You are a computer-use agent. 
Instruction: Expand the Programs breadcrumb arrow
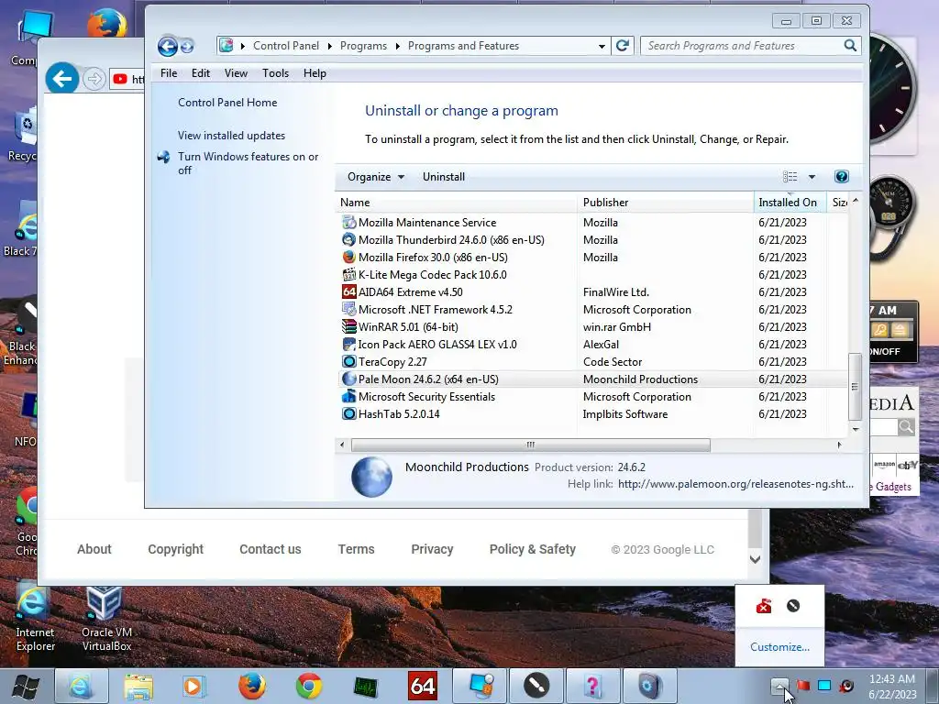[x=398, y=46]
